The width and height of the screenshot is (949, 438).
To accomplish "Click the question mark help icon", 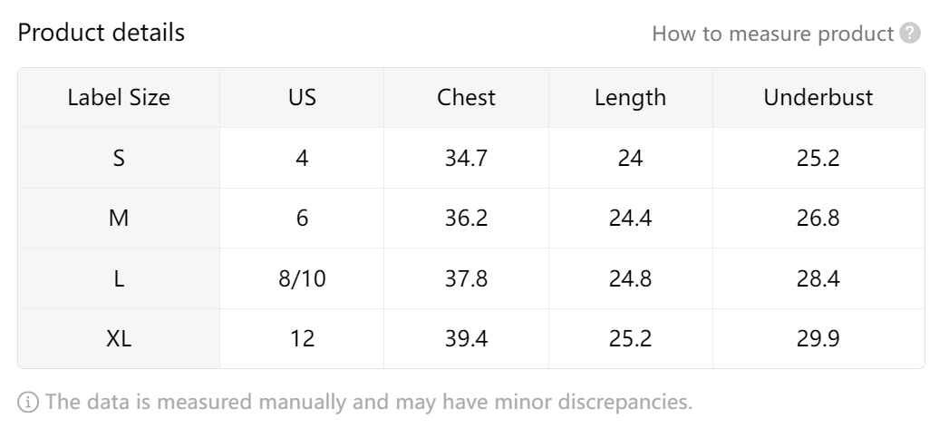I will (911, 34).
